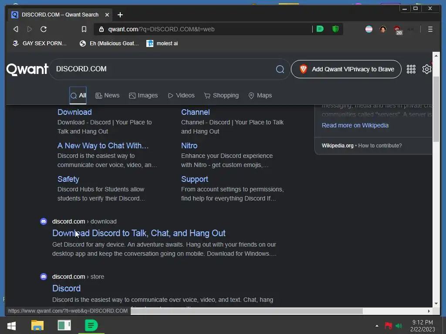Screen dimensions: 446x334
Task: Click the Wikipedia.org source label
Action: tap(338, 146)
